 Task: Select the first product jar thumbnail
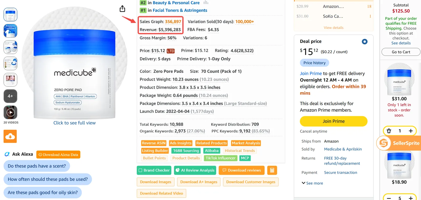coord(10,14)
